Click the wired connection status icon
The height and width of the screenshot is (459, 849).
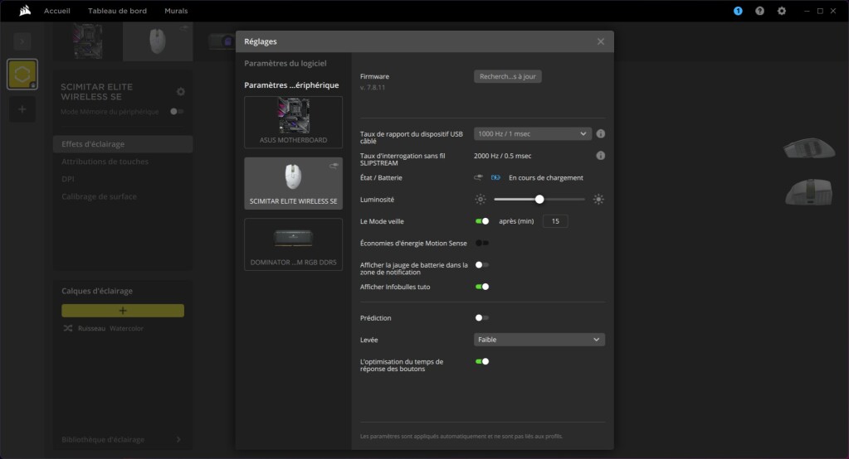[478, 177]
